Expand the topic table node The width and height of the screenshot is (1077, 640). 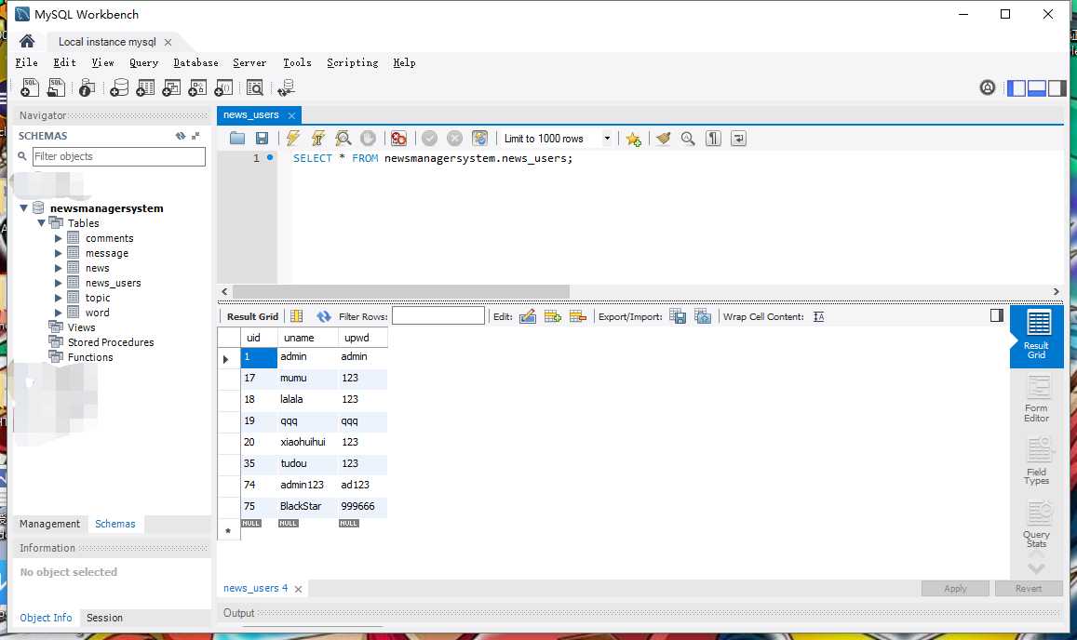[x=59, y=298]
